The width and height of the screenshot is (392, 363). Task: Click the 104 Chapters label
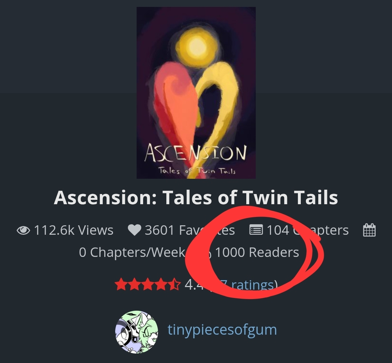click(307, 230)
